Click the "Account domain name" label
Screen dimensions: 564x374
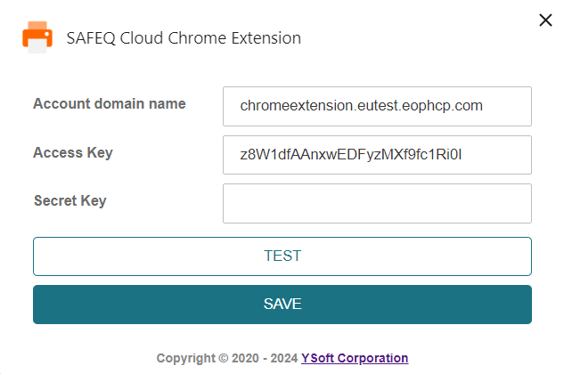click(110, 103)
